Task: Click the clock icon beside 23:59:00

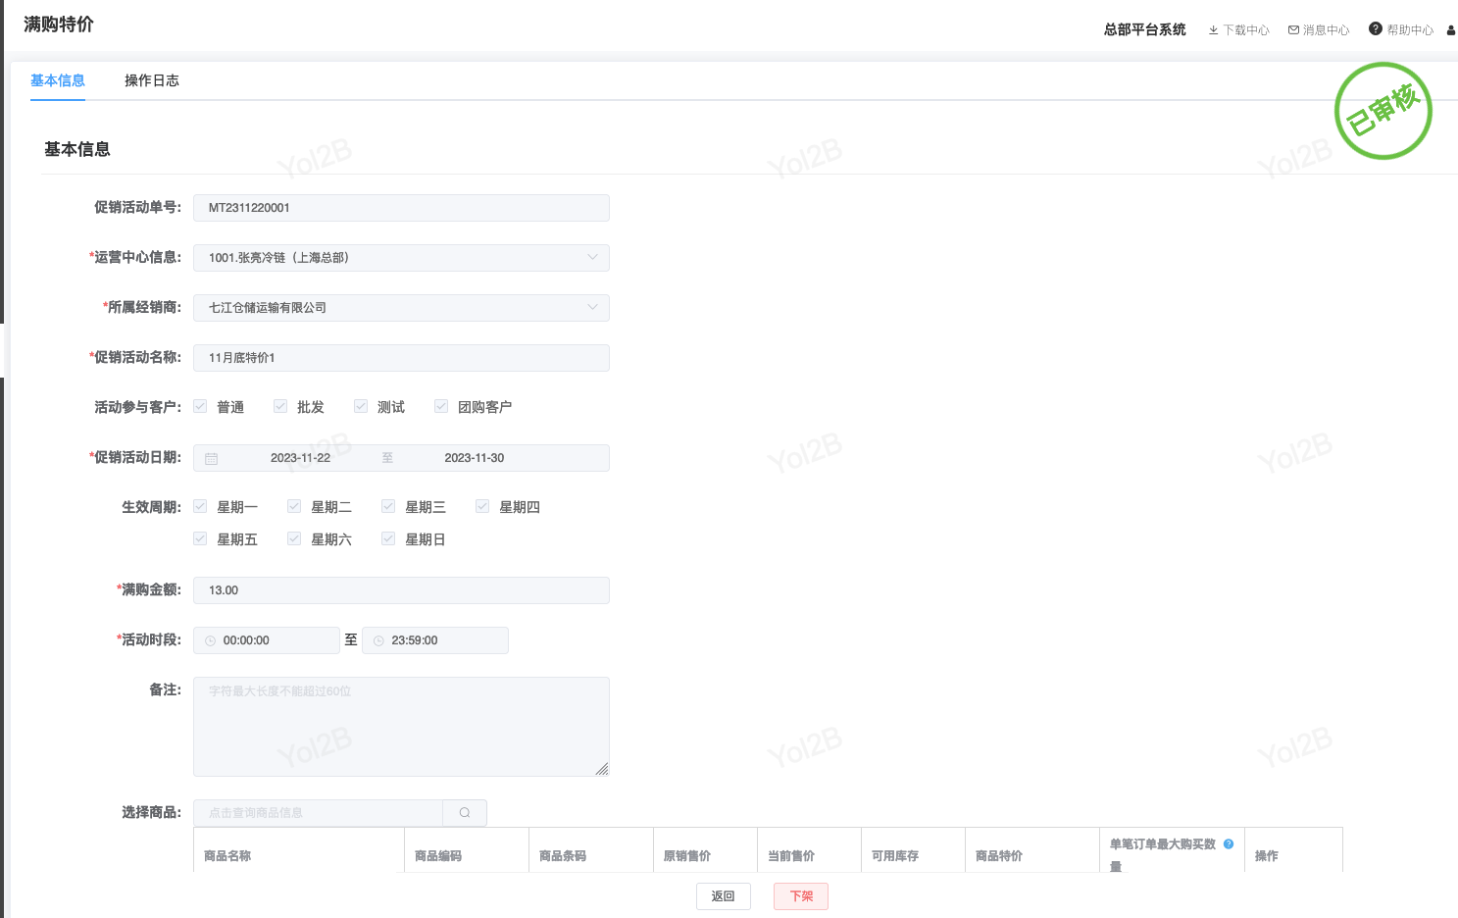Action: coord(378,640)
